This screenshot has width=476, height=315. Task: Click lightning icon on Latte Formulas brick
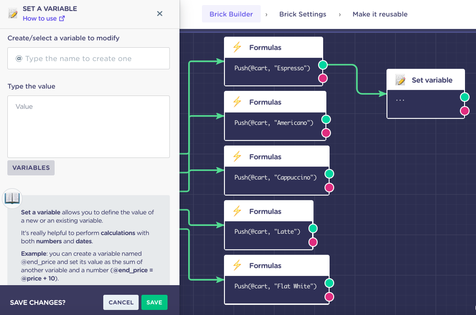pos(237,211)
